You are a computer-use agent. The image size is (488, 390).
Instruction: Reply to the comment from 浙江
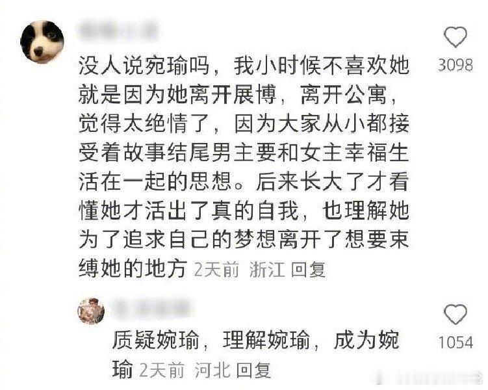309,270
